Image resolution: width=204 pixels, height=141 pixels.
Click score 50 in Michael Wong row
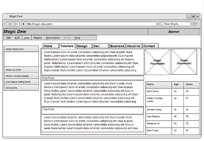(x=191, y=110)
